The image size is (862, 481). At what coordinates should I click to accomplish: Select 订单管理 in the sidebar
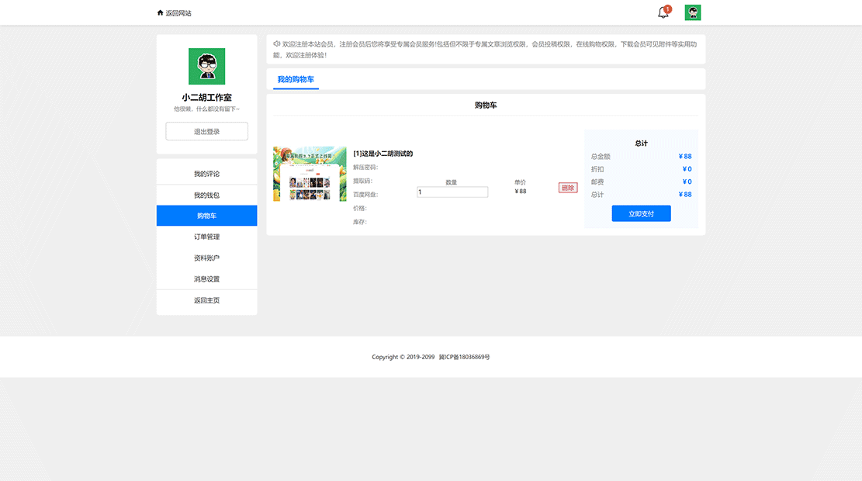pos(206,236)
